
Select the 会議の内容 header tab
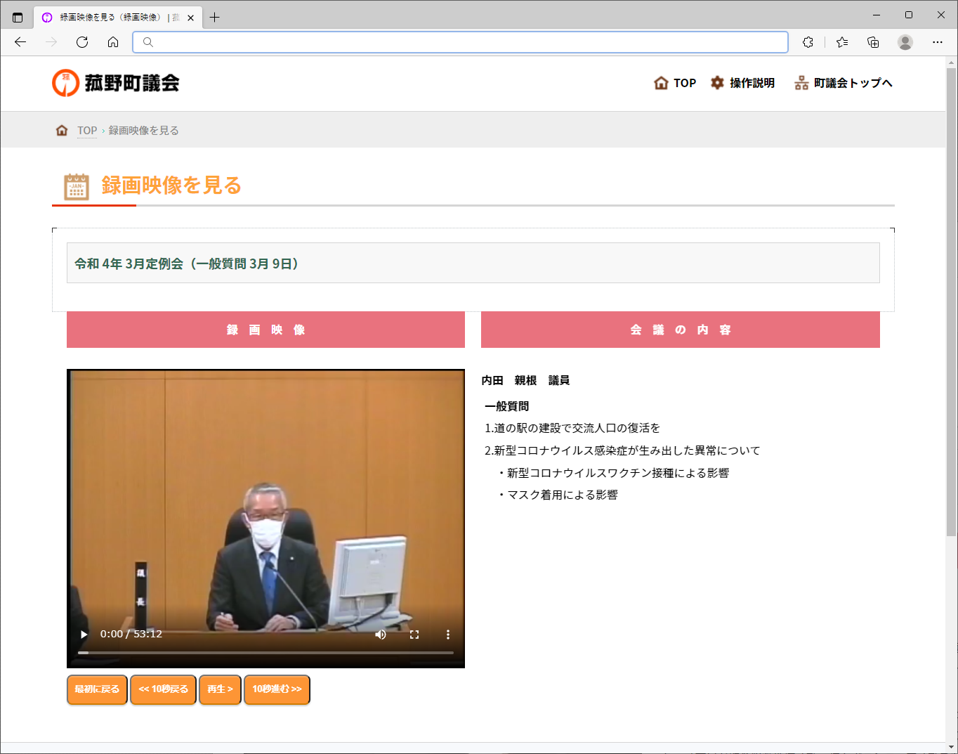point(681,330)
